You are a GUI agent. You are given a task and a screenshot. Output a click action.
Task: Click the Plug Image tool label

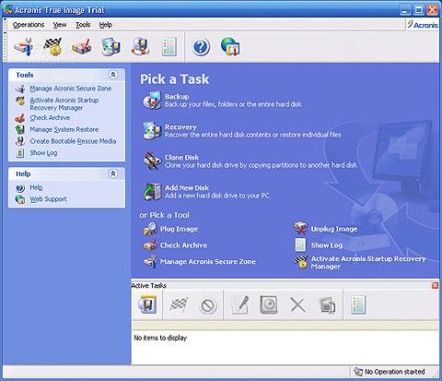tap(179, 229)
